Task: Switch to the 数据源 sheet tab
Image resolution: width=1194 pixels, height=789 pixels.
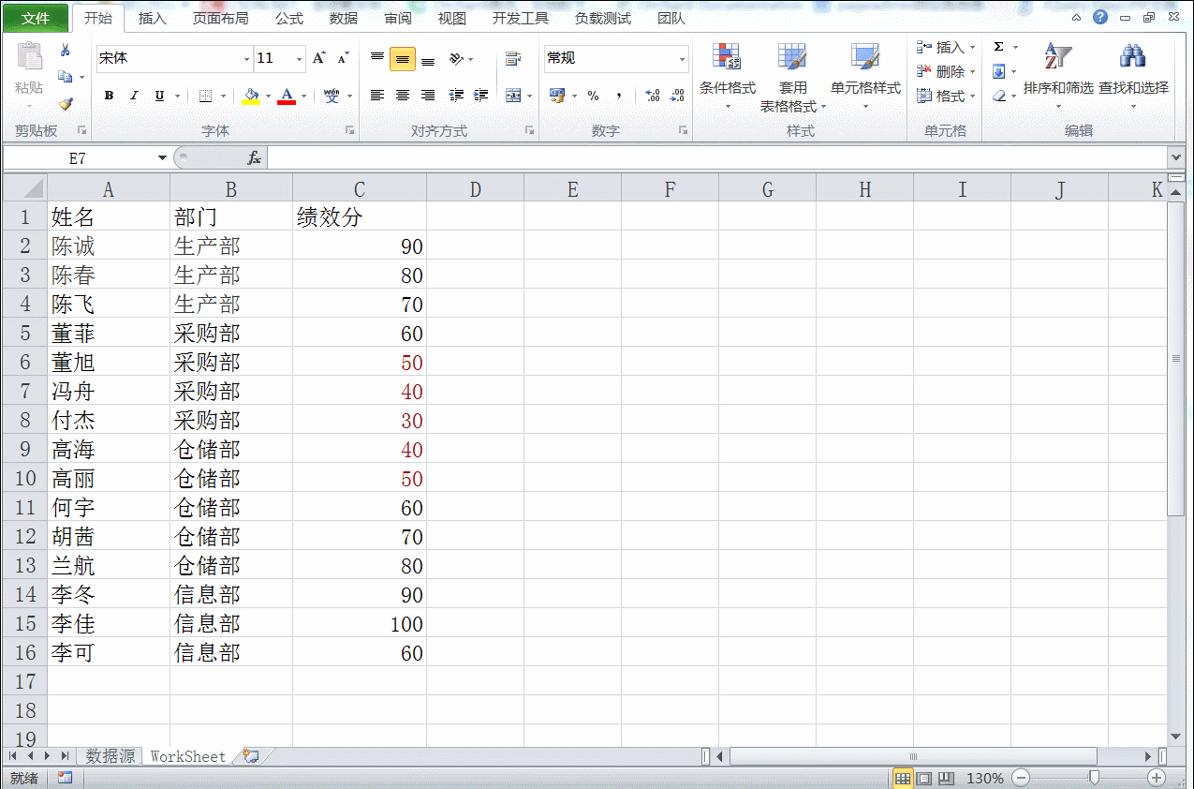Action: coord(110,756)
